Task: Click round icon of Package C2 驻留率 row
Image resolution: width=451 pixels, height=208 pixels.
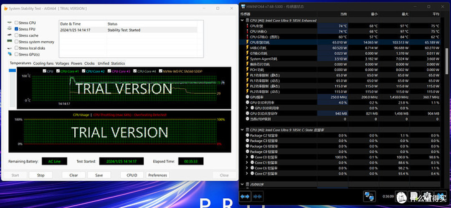Action: click(x=247, y=135)
